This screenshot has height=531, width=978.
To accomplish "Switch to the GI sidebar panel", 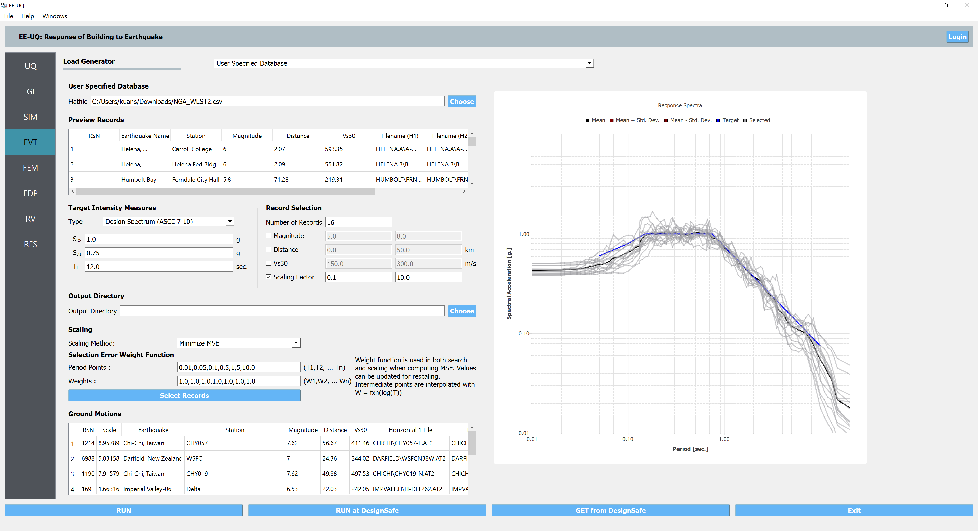I will tap(30, 91).
